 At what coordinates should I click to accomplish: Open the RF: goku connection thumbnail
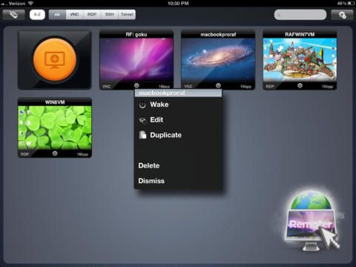click(x=136, y=59)
